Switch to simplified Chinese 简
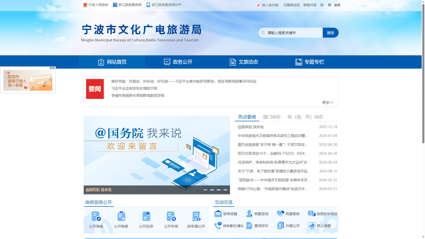 322,5
